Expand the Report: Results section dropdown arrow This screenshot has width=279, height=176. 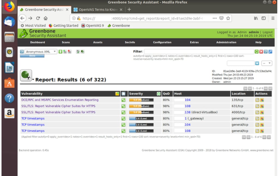click(33, 80)
